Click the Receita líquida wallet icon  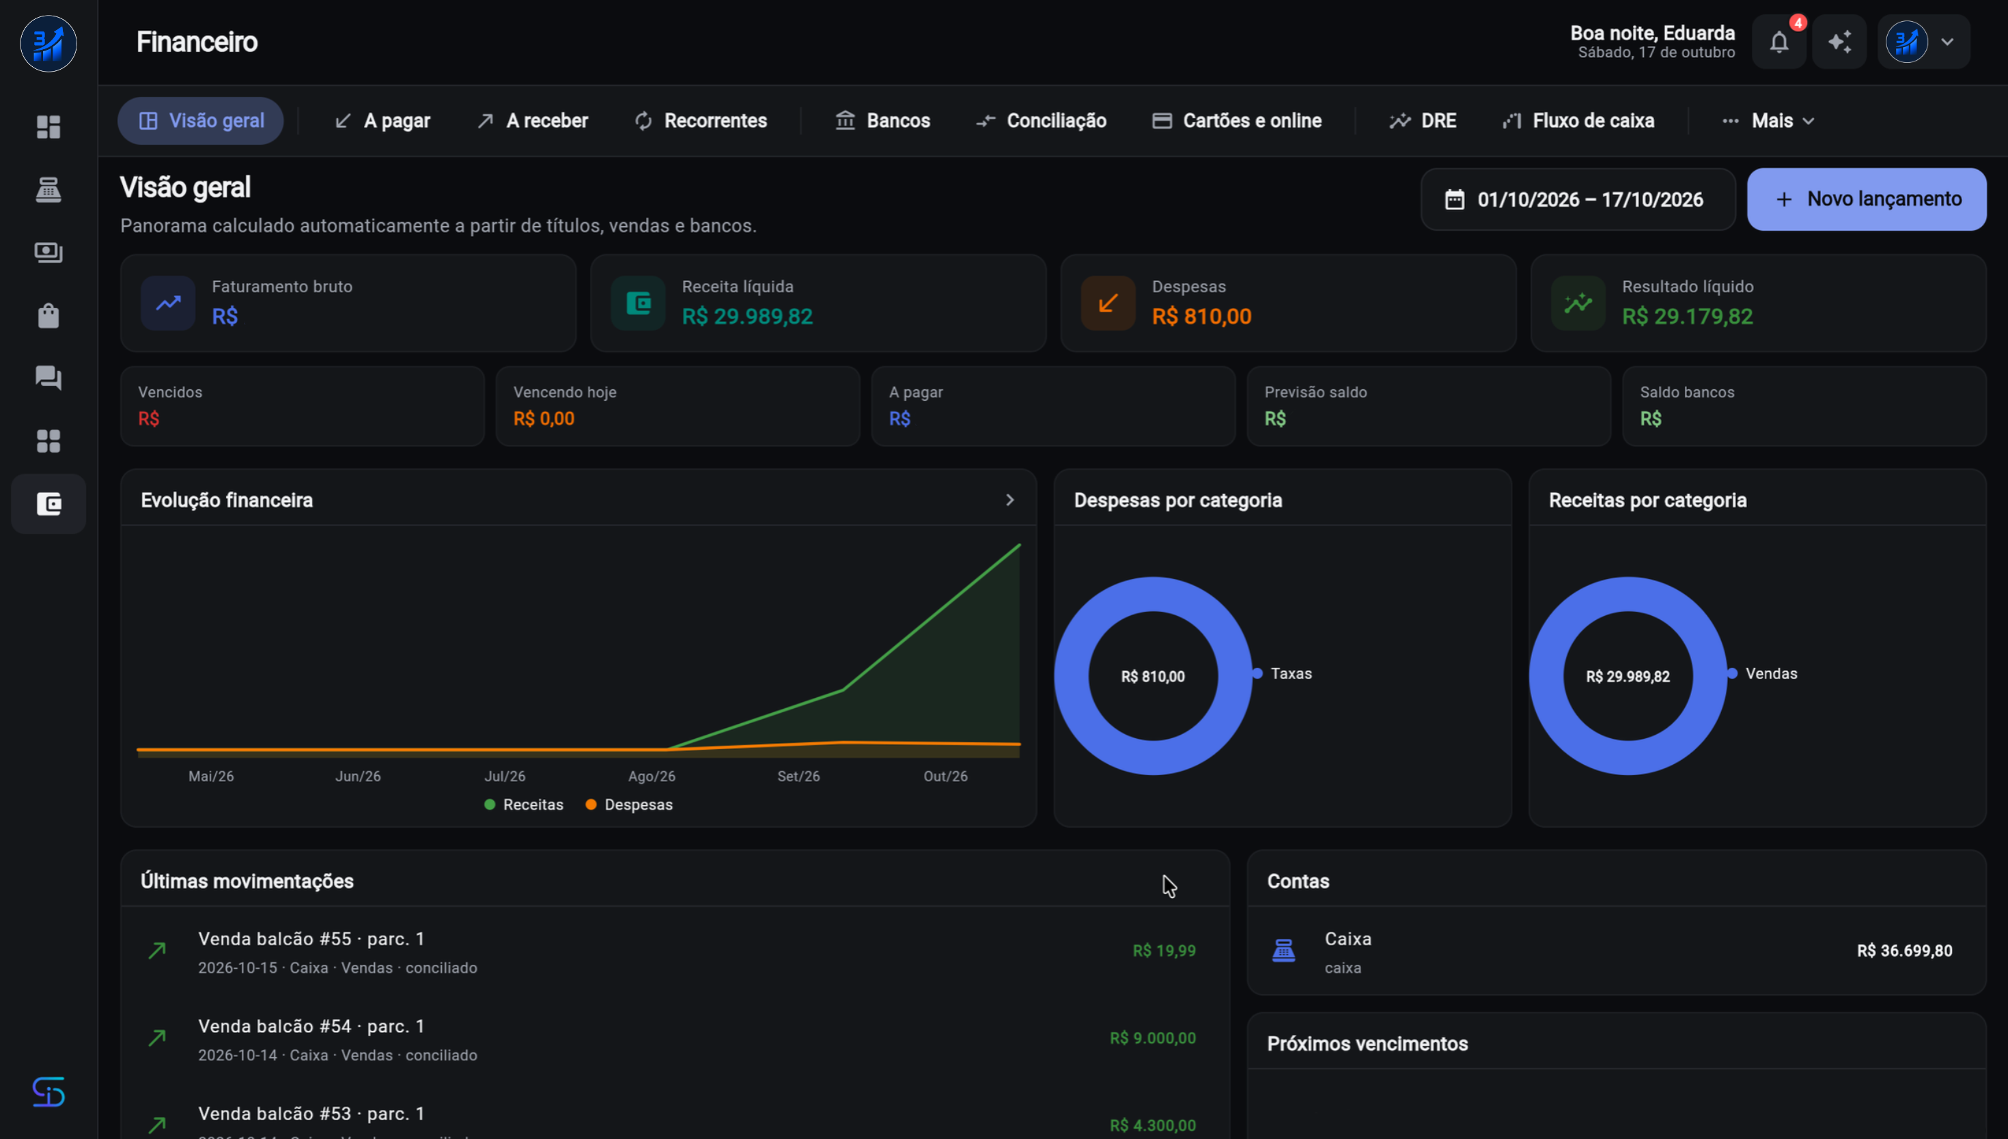tap(639, 303)
